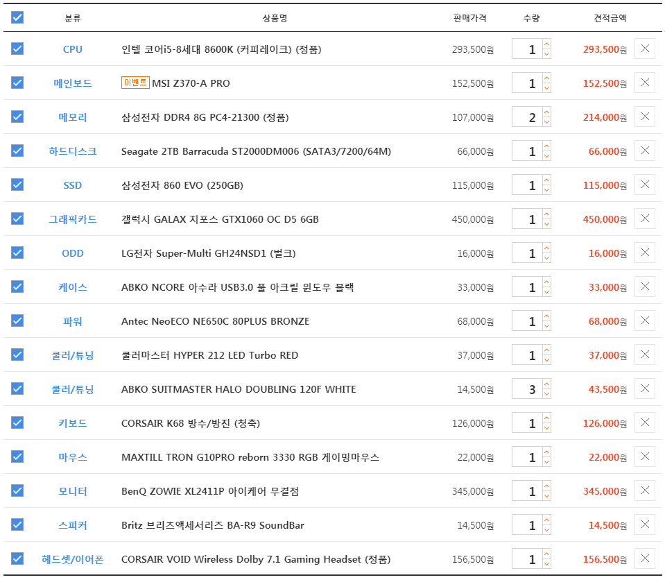Delete the 하드디스크 Seagate row via X

tap(645, 151)
